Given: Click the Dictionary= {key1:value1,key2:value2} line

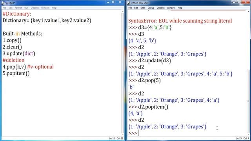Looking at the screenshot, I should point(47,20).
